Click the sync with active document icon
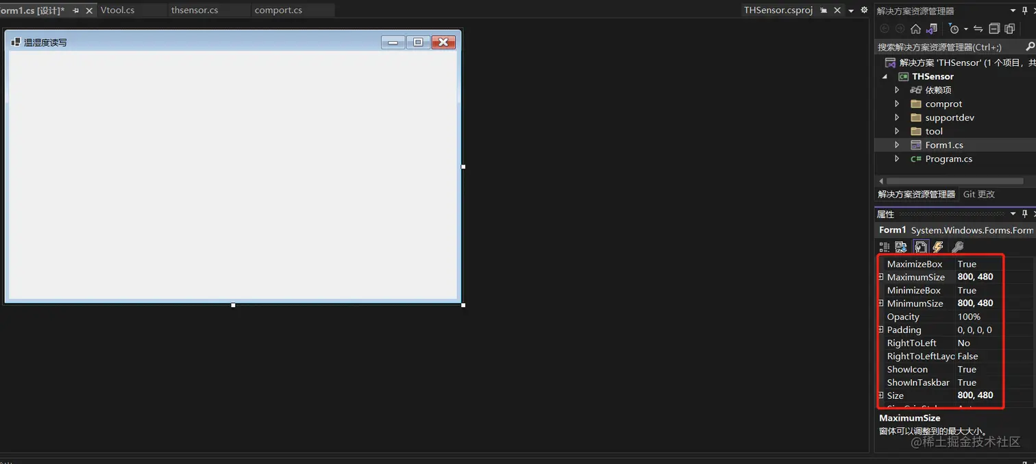 click(x=978, y=29)
